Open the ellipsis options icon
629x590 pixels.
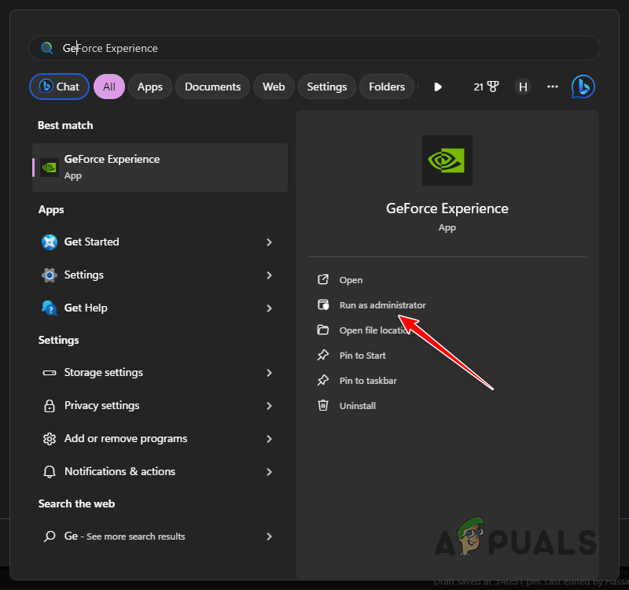(553, 87)
